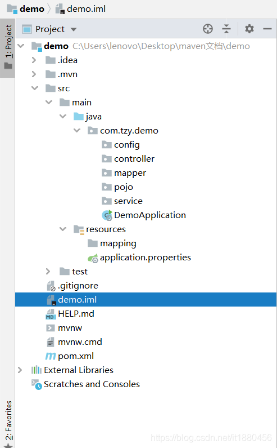Expand the .idea folder
The image size is (277, 448).
(x=34, y=60)
